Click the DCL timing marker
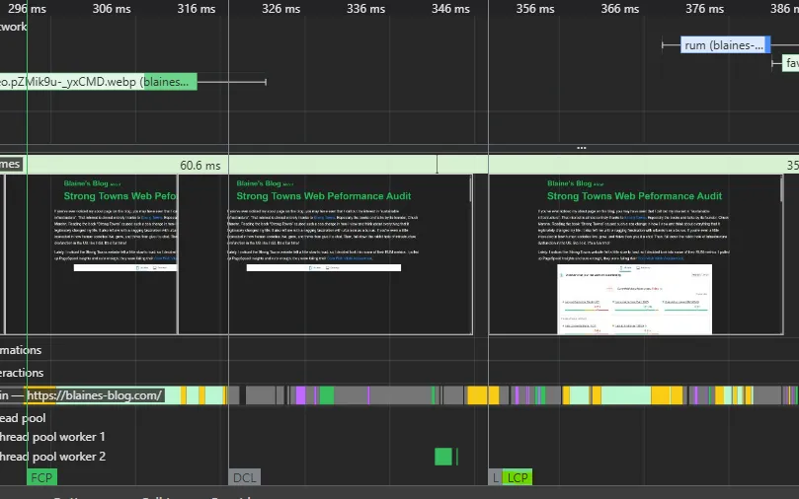 coord(245,477)
